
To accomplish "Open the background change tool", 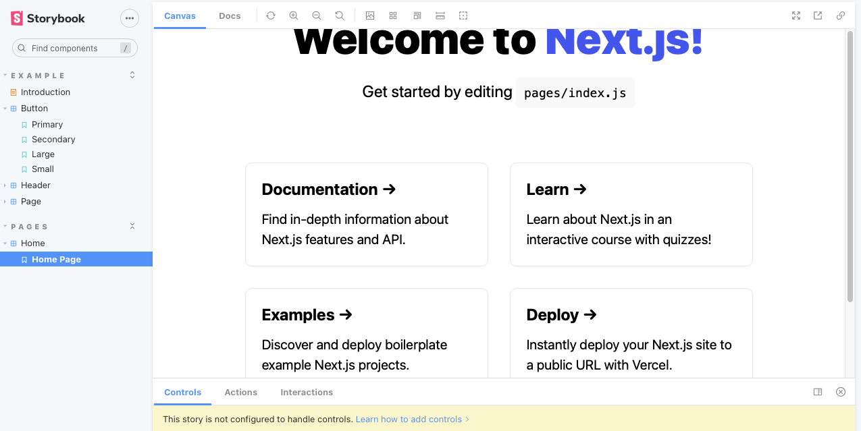I will 370,16.
